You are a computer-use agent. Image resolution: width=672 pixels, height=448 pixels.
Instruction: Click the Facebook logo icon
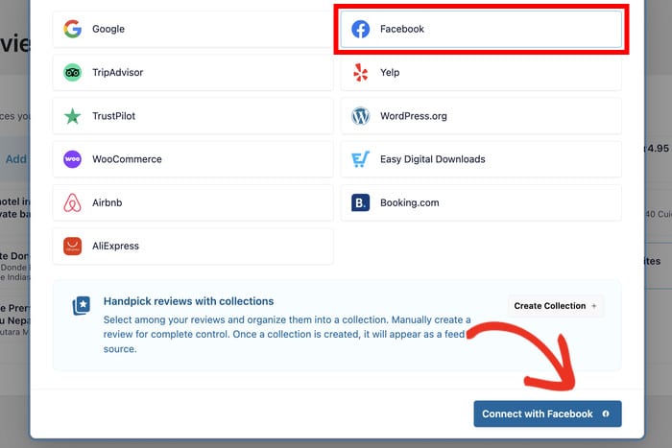point(360,29)
